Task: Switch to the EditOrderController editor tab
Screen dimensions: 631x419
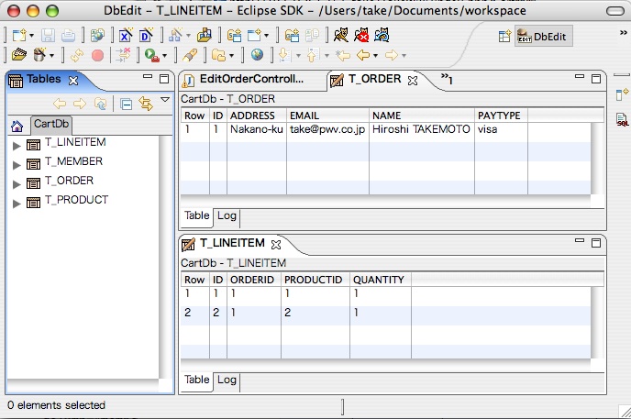Action: [x=249, y=80]
